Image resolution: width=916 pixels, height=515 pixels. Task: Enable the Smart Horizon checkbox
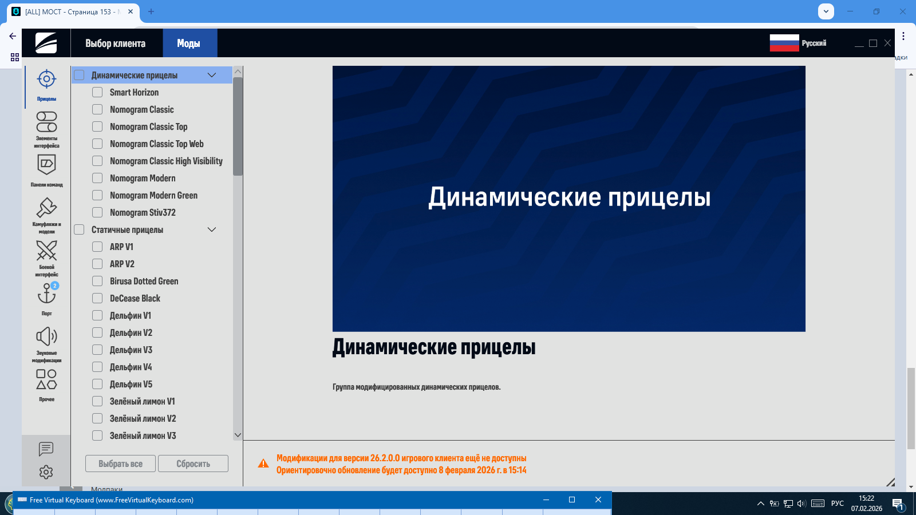click(97, 92)
